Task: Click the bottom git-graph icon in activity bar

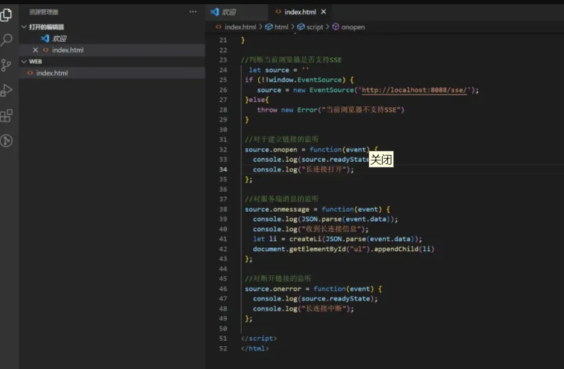Action: click(7, 141)
